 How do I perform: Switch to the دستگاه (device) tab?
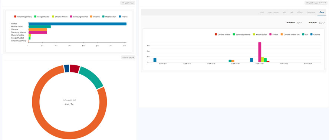click(299, 12)
